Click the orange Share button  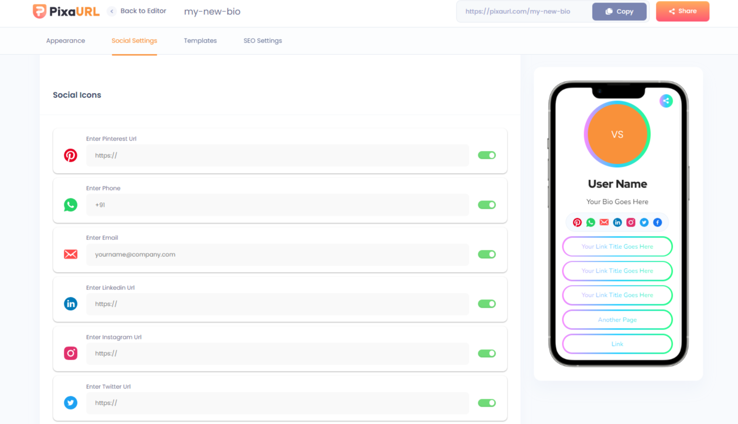tap(682, 11)
